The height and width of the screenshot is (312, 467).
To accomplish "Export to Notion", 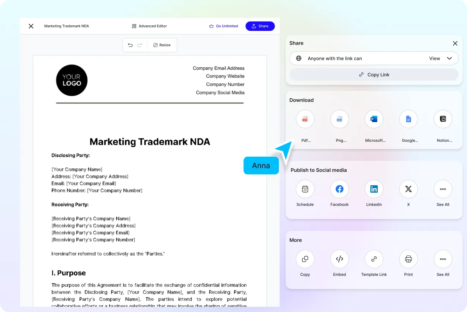I will (443, 119).
